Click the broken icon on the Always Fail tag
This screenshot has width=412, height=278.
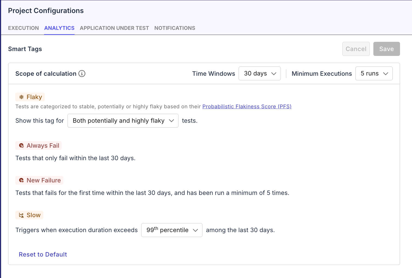21,146
